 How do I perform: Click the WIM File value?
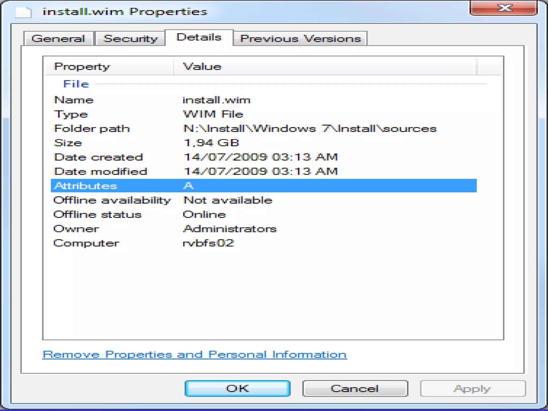click(213, 114)
